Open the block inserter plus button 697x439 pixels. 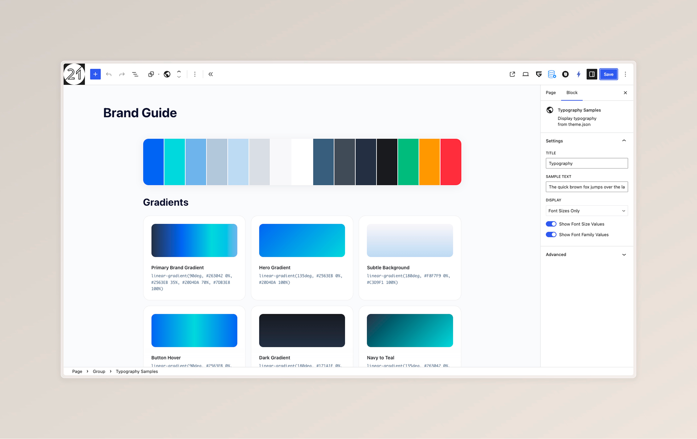point(95,74)
